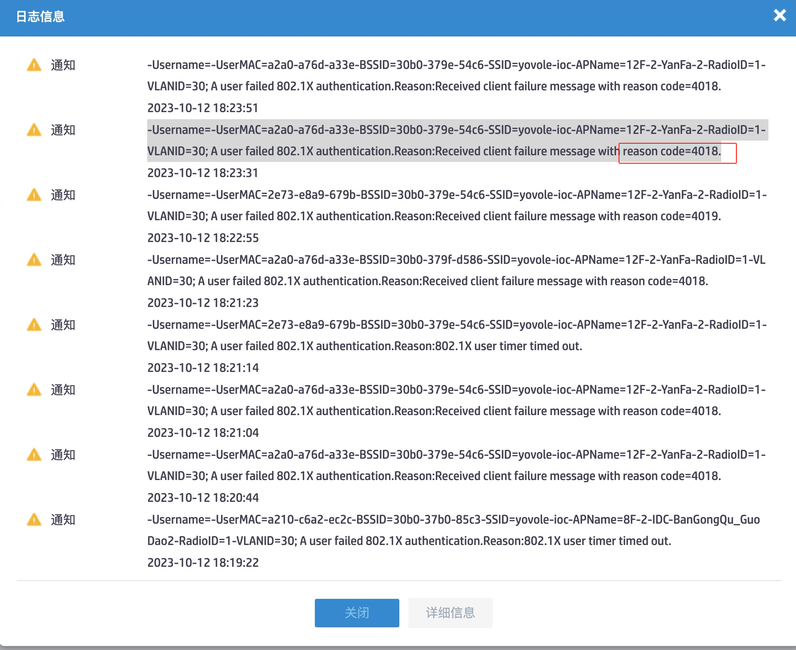Click the warning icon for the 18:23:31 entry
The height and width of the screenshot is (650, 796).
click(x=34, y=130)
